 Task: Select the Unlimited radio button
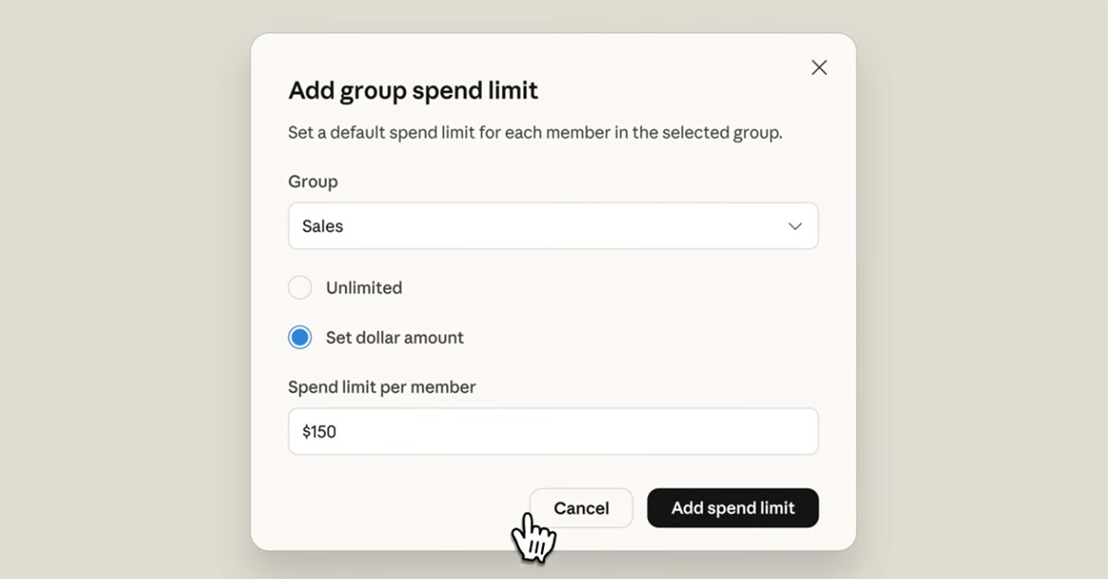(x=300, y=288)
